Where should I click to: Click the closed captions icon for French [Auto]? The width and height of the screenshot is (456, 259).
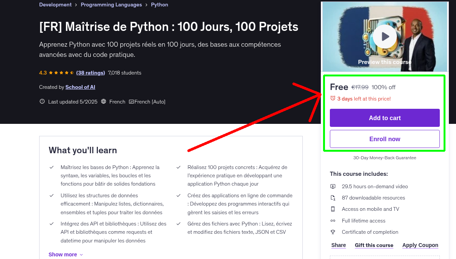point(131,102)
